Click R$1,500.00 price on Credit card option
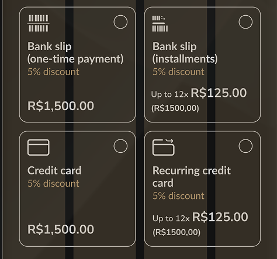The image size is (277, 259). pyautogui.click(x=61, y=229)
